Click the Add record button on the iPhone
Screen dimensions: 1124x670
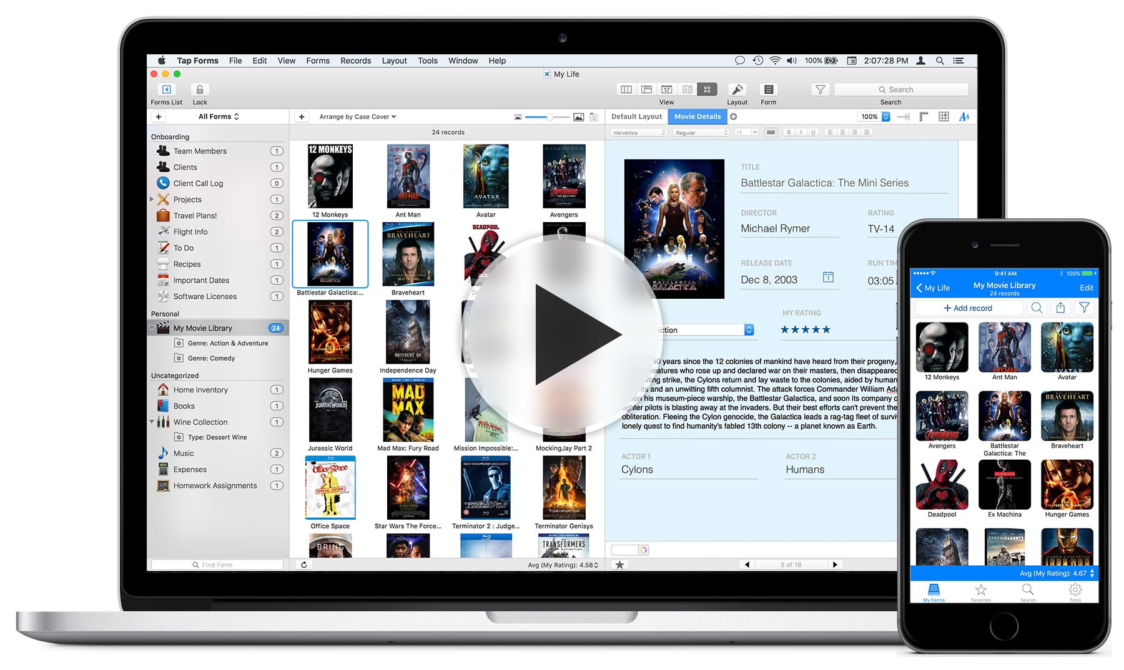click(x=967, y=308)
